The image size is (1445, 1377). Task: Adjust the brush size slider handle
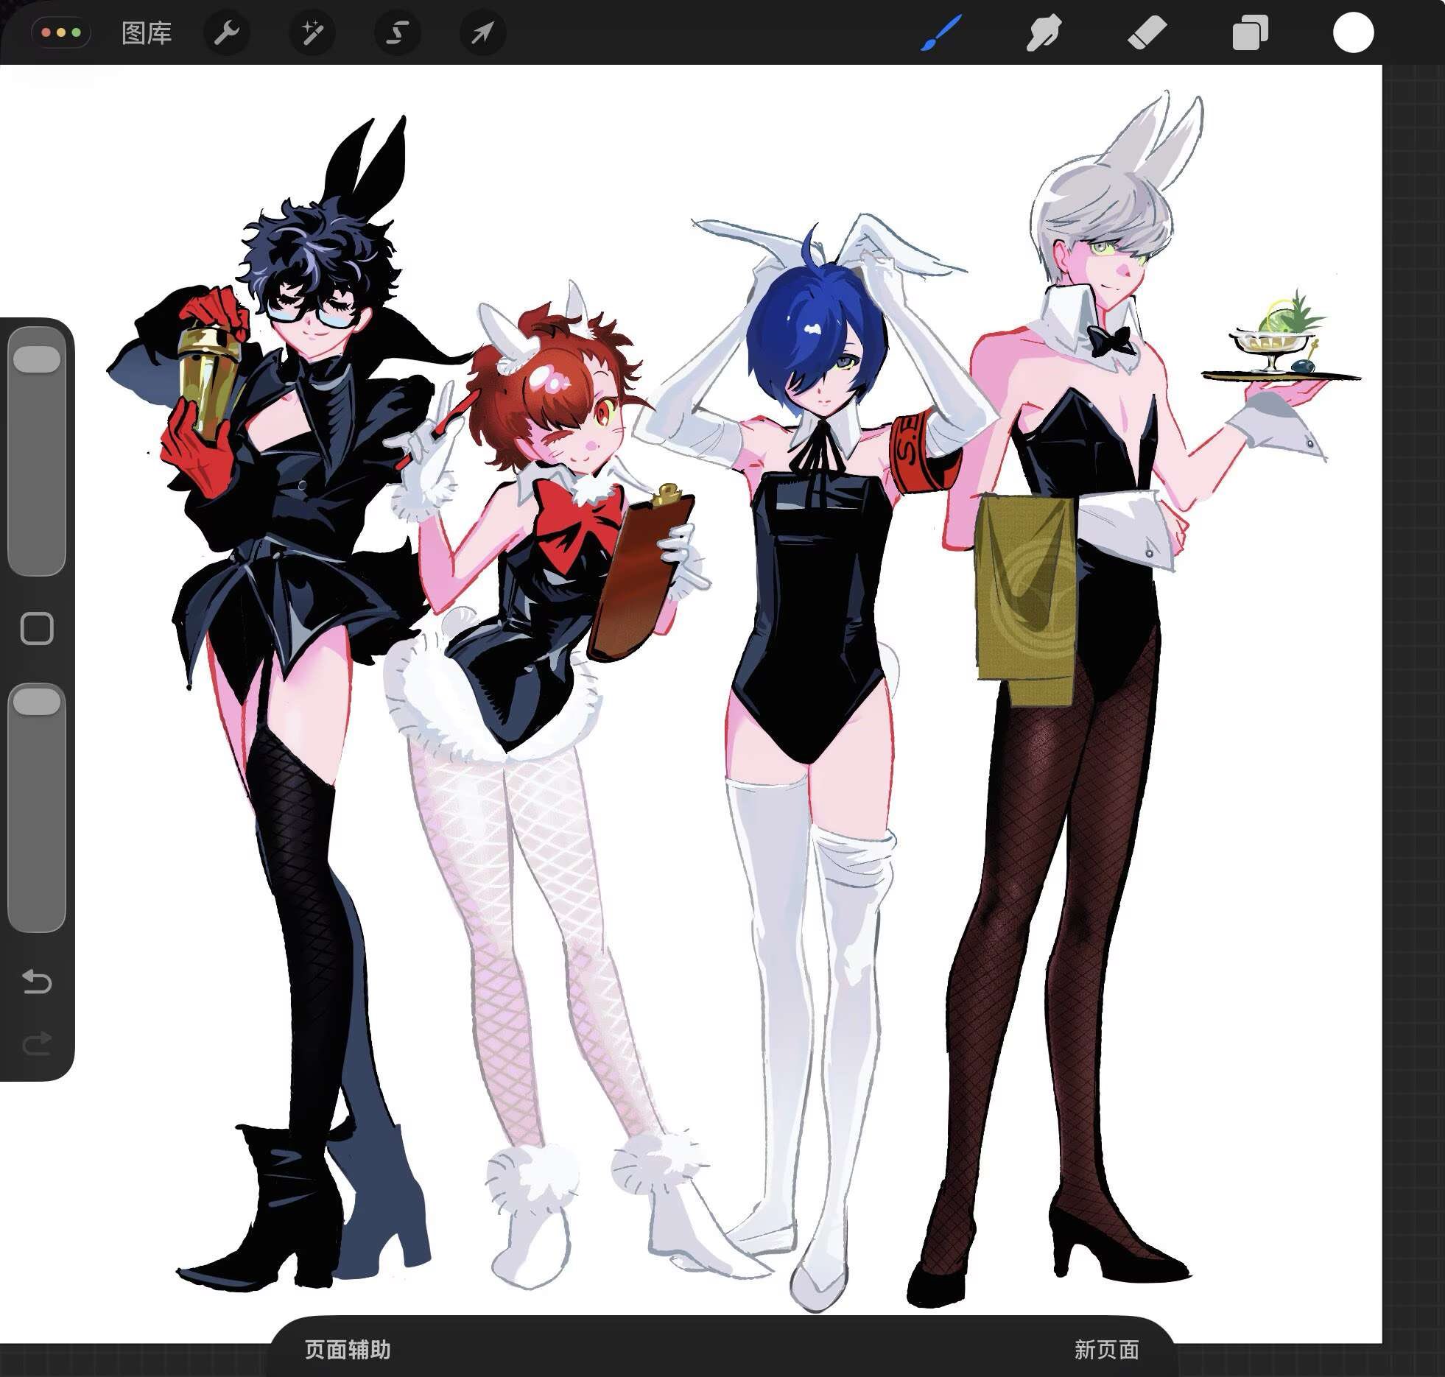tap(37, 359)
